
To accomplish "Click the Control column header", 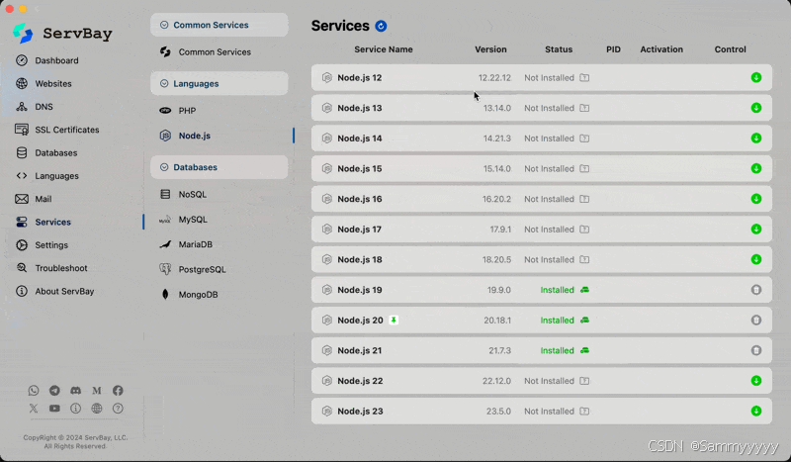I will tap(730, 49).
